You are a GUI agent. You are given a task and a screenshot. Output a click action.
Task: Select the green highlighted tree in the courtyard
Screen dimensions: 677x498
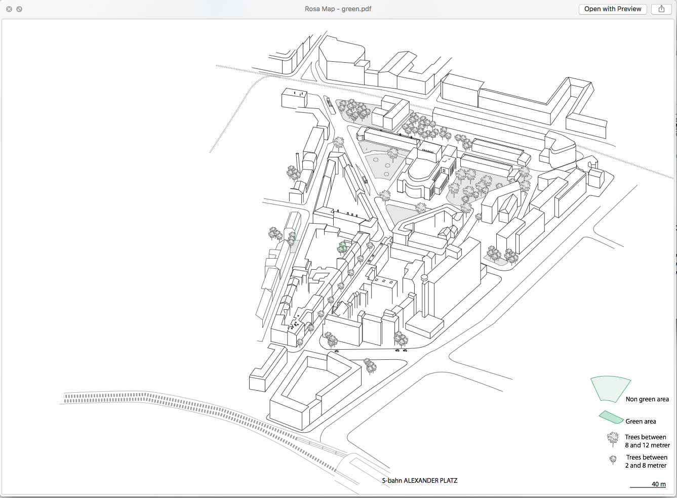click(342, 248)
